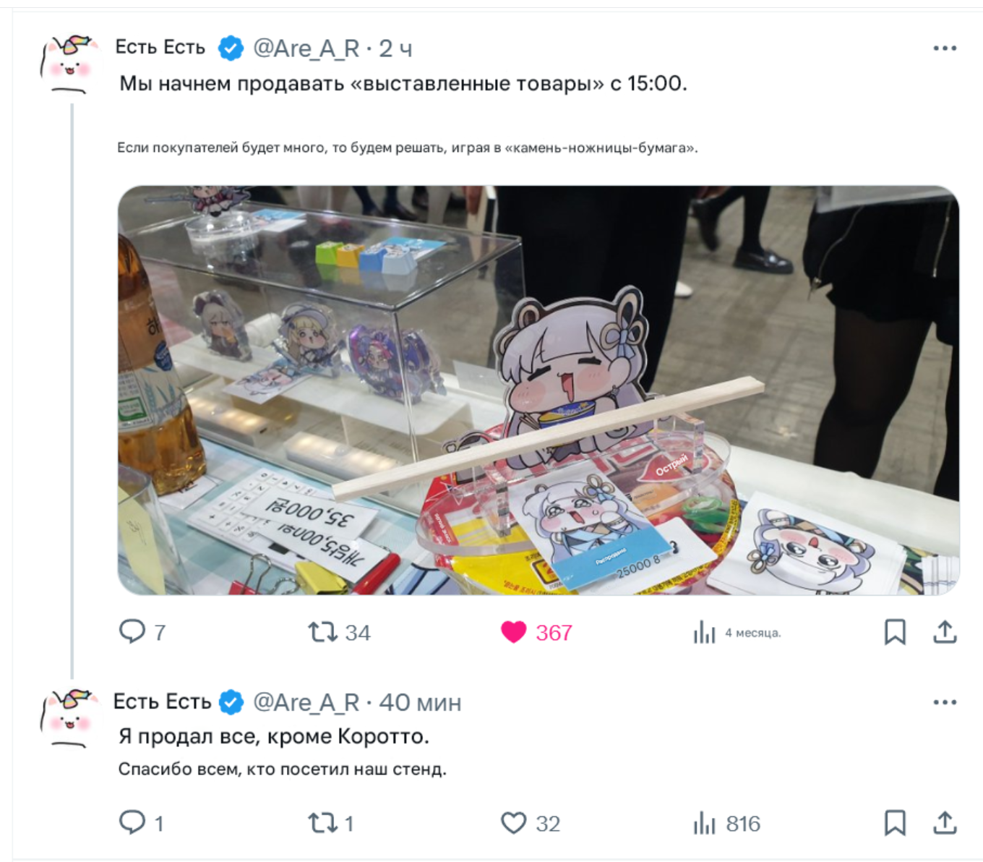Reply to the second post with 1 comment
983x862 pixels.
tap(141, 823)
